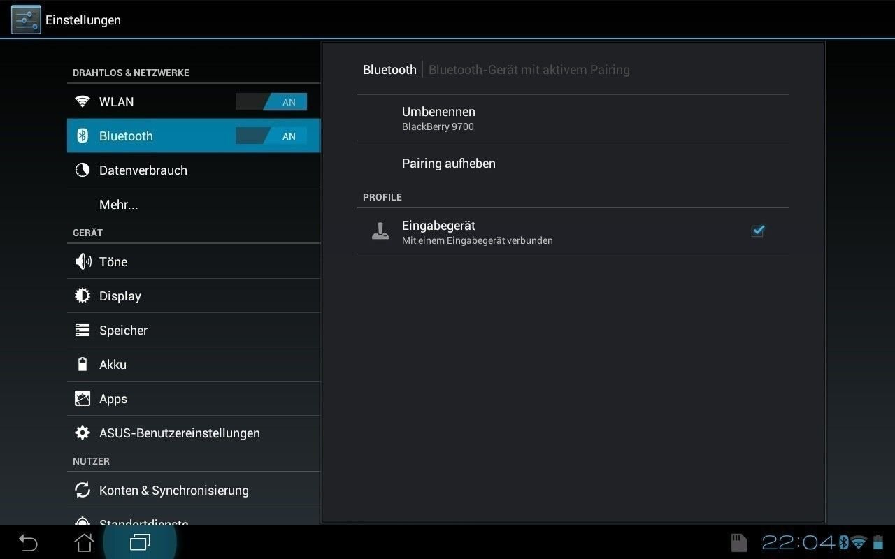
Task: Turn off the WLAN switch
Action: [271, 102]
